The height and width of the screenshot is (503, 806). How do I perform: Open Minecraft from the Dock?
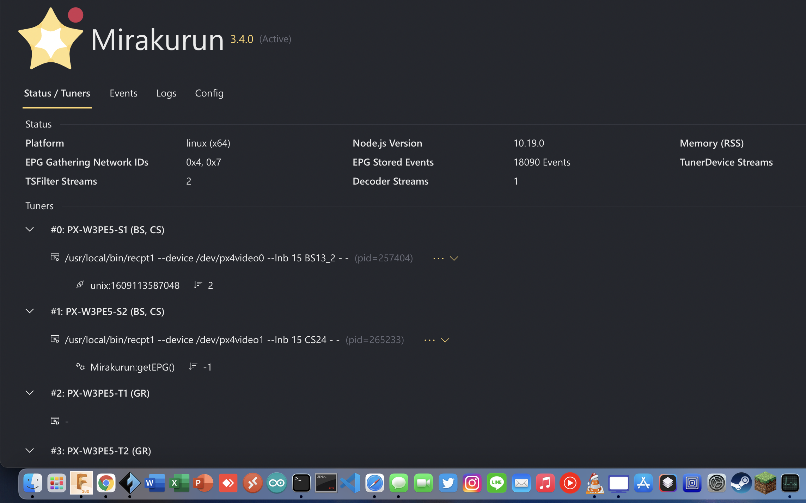(765, 483)
